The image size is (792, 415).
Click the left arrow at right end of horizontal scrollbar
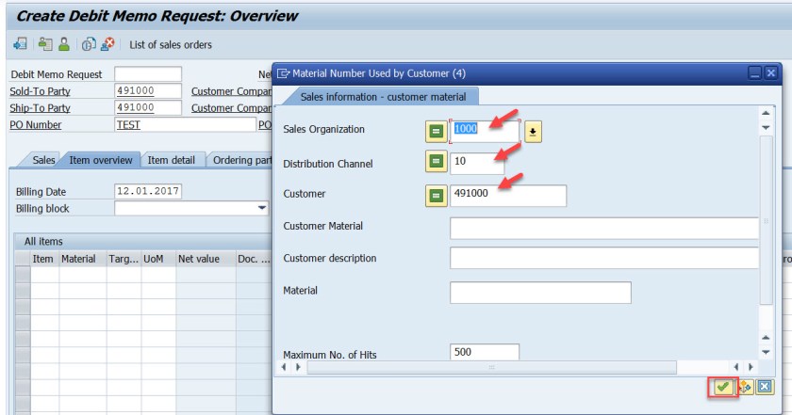click(x=736, y=367)
